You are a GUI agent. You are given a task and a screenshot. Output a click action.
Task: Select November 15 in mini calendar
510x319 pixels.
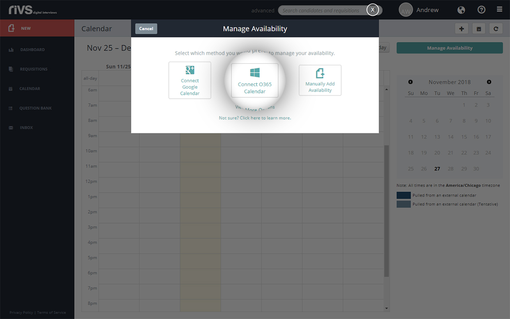(x=464, y=137)
